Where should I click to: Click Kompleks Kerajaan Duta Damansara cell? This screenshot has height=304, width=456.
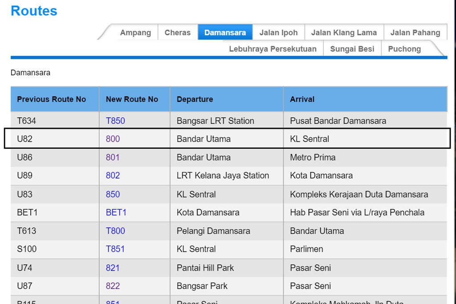365,194
